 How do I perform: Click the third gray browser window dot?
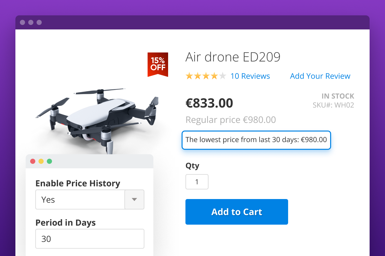(x=39, y=22)
